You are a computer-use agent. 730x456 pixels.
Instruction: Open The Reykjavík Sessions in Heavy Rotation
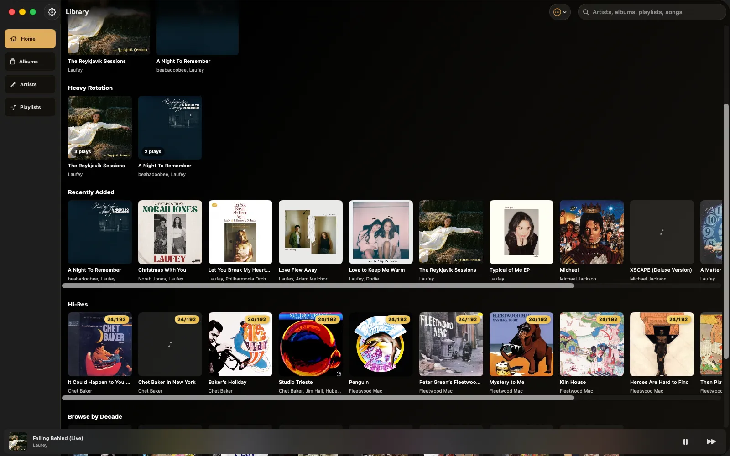point(100,128)
